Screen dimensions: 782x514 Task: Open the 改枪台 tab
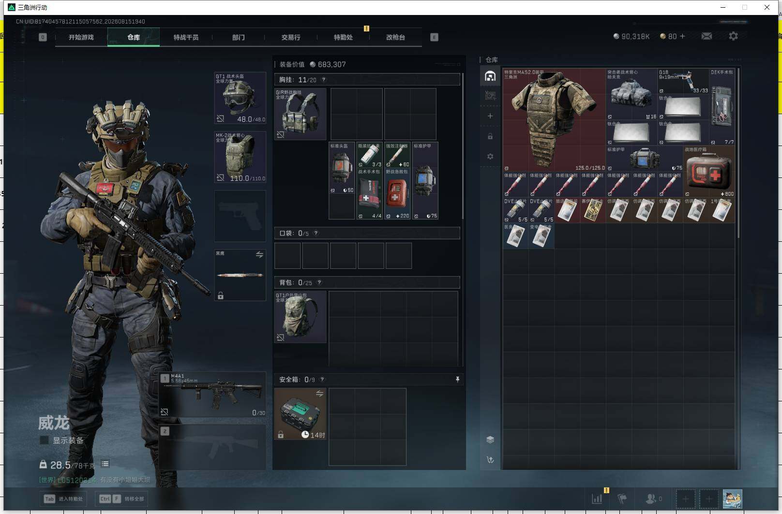pos(395,37)
